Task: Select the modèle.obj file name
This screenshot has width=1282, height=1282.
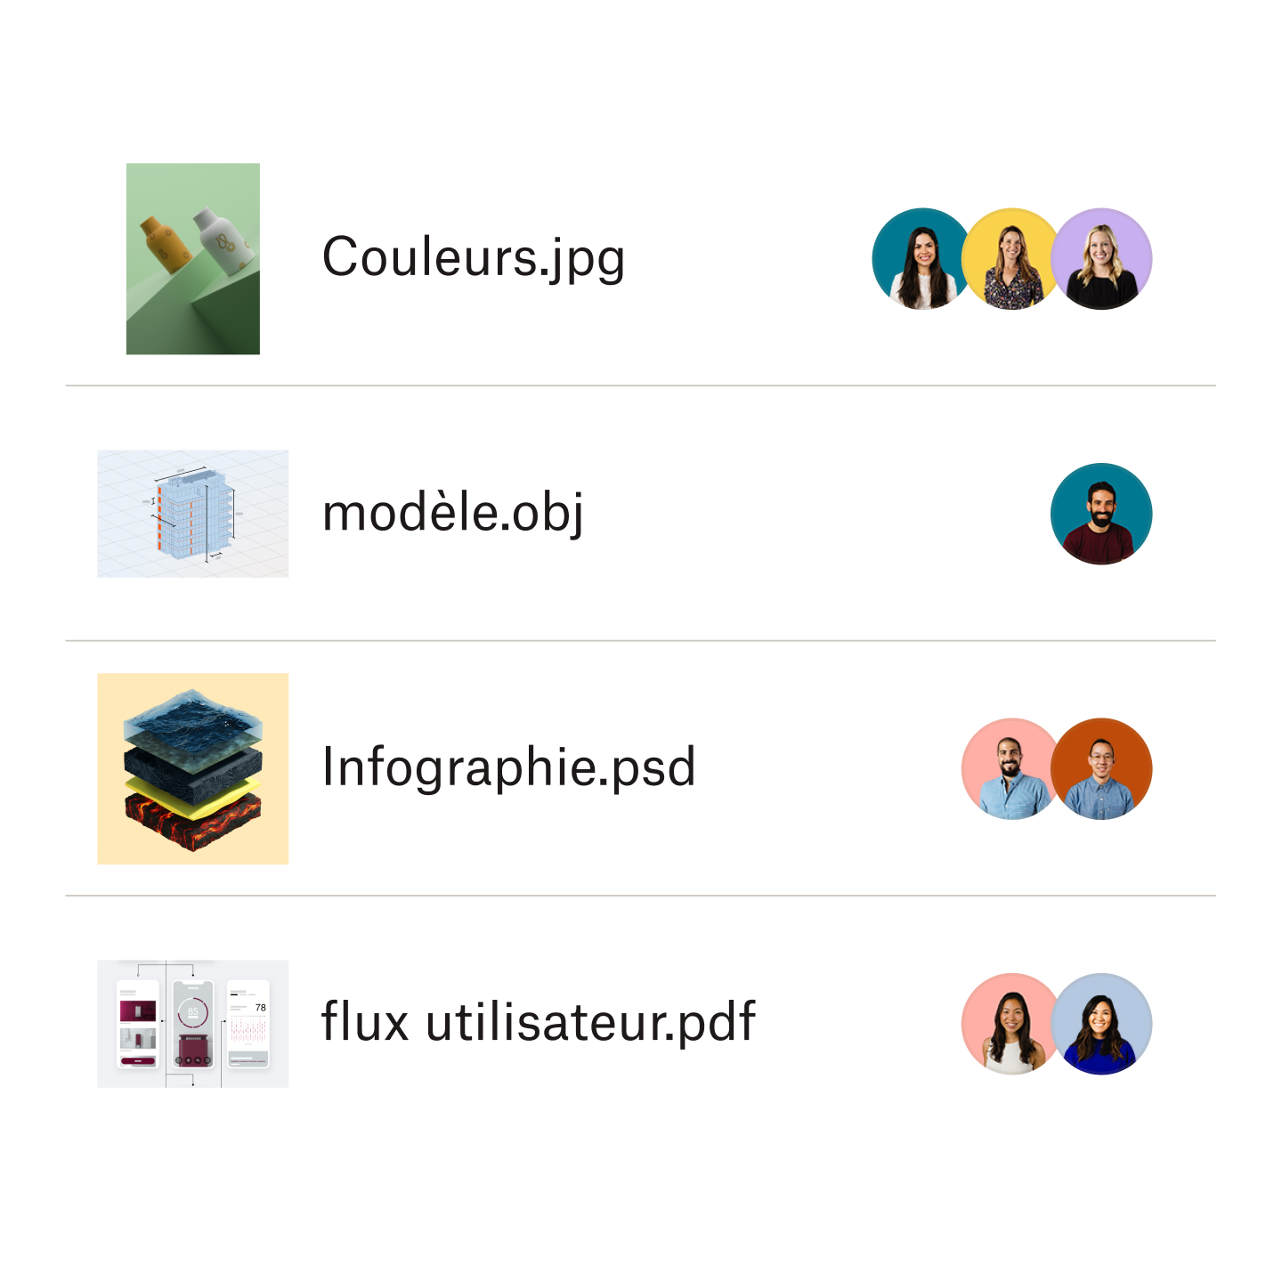Action: click(x=452, y=514)
